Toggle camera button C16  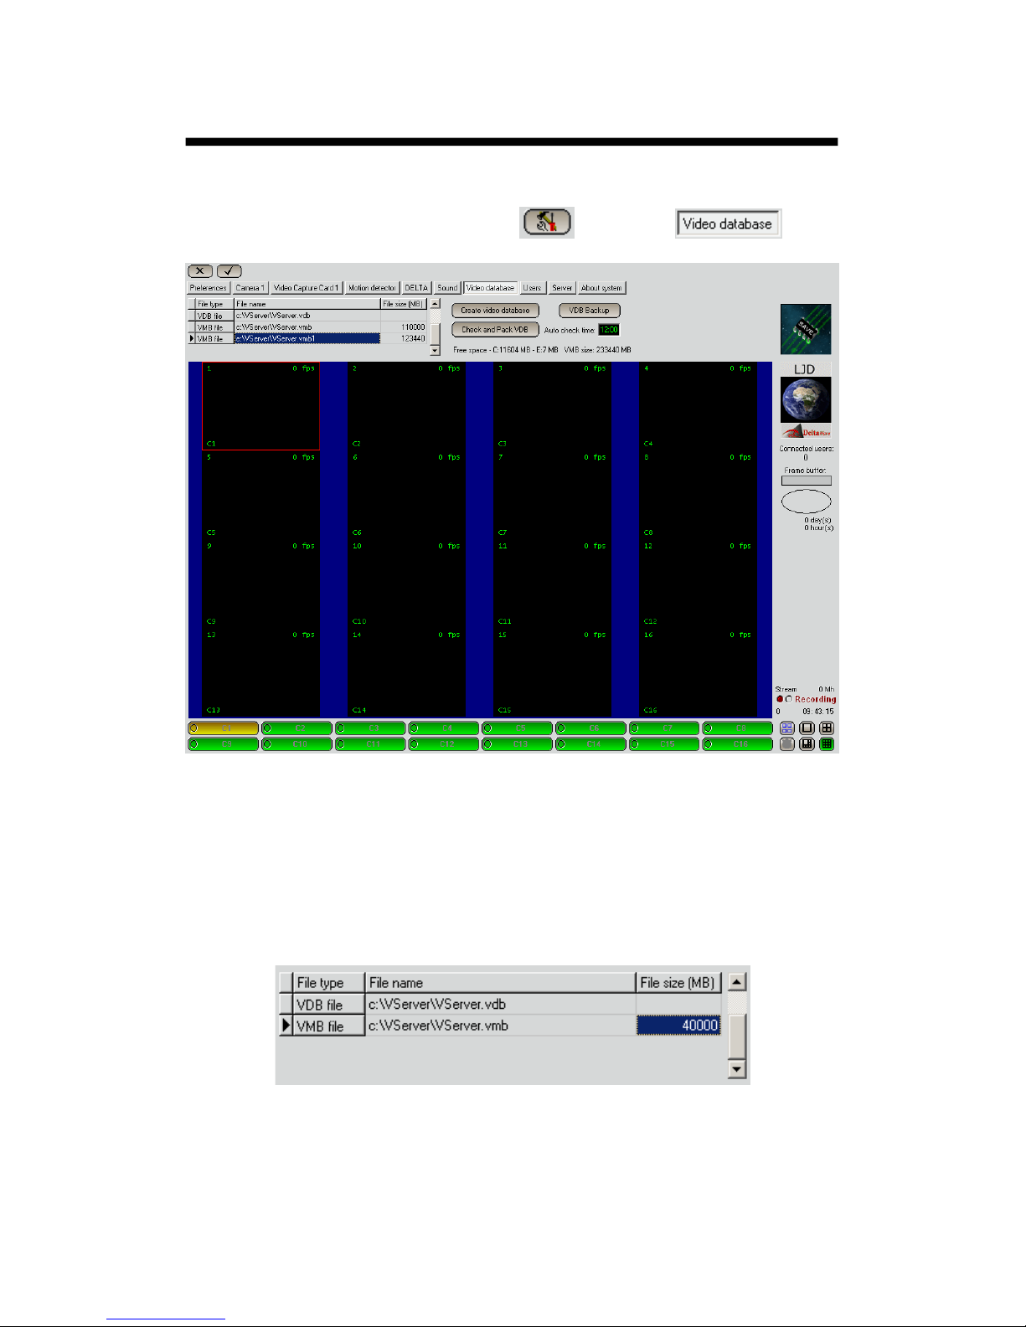pyautogui.click(x=737, y=743)
